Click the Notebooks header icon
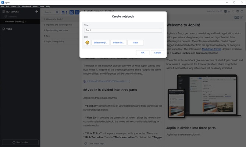Screen dimensions: 246x147 [4, 12]
